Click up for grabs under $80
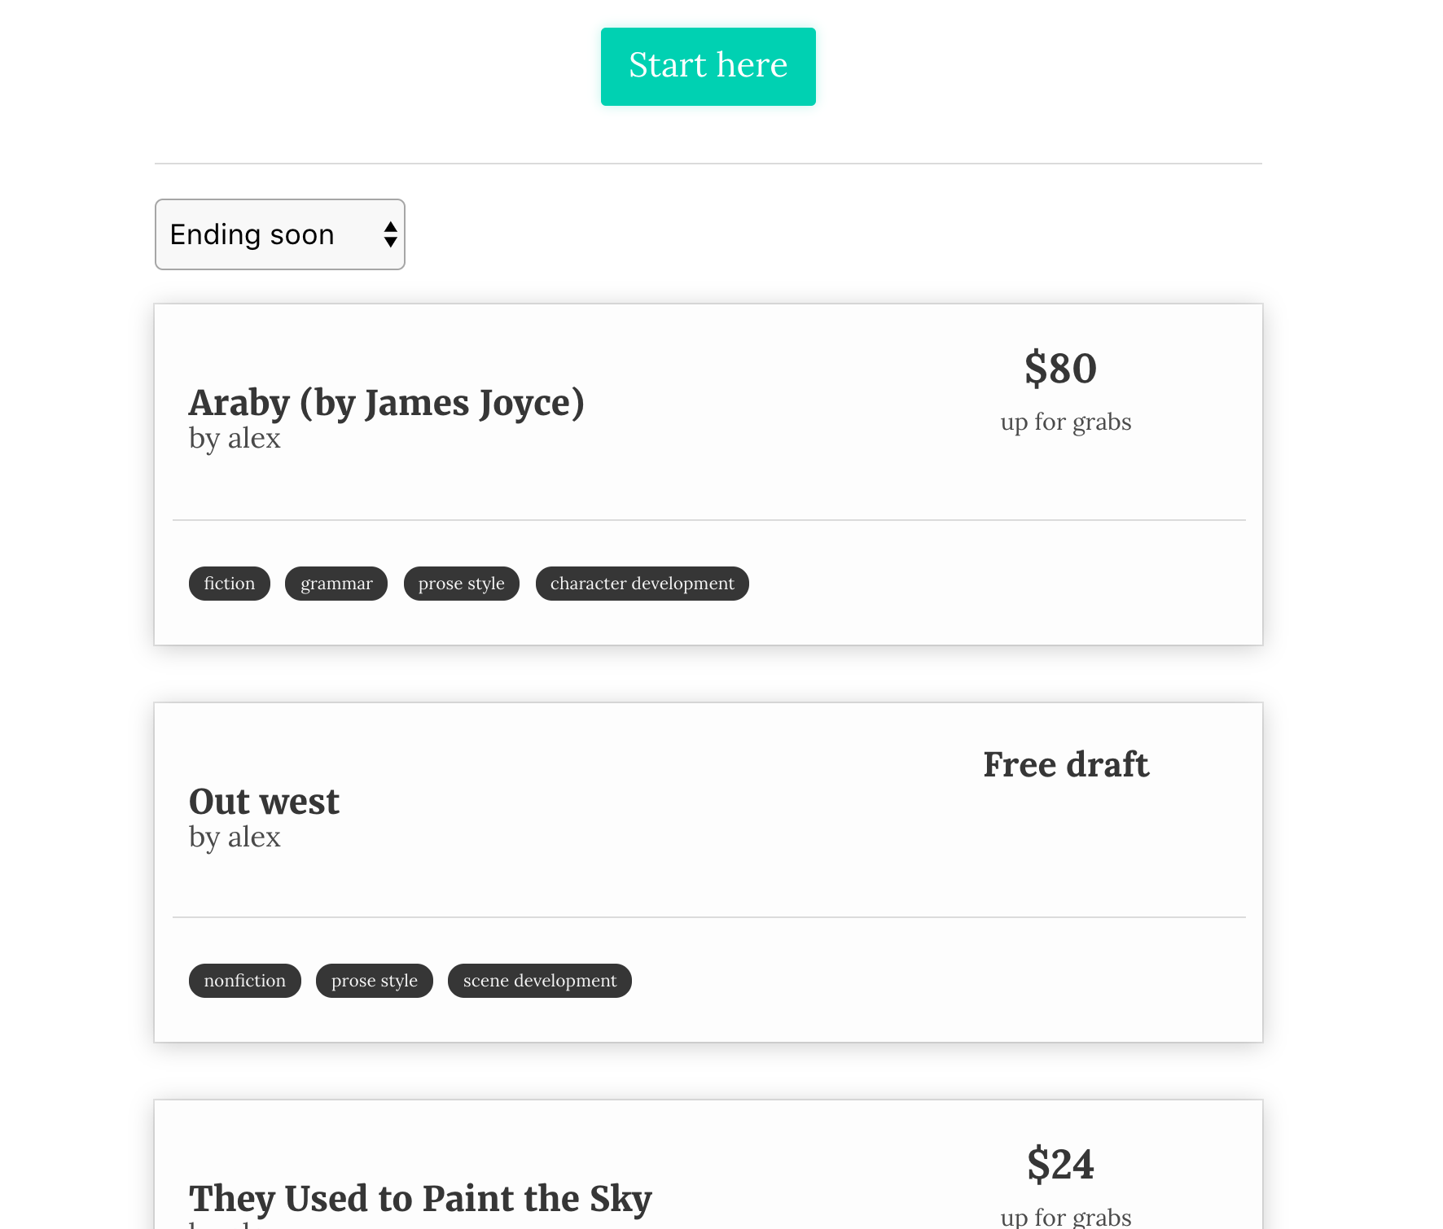Viewport: 1443px width, 1229px height. 1065,422
